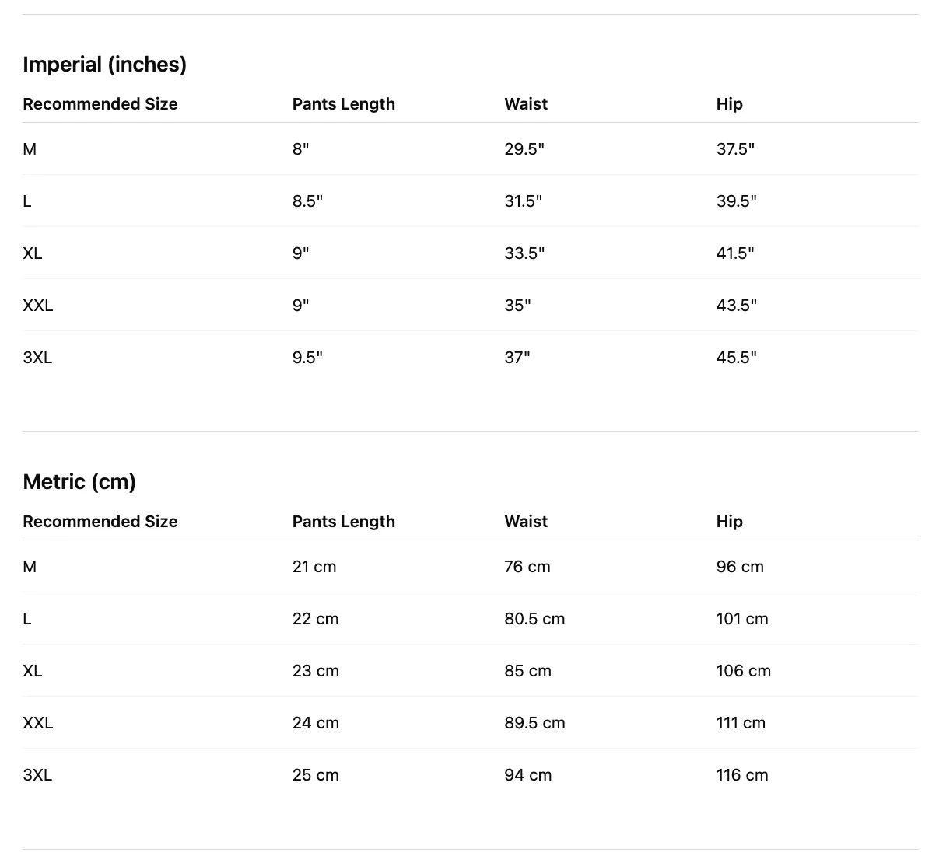The width and height of the screenshot is (946, 863).
Task: Click the XL size in imperial table
Action: pos(33,253)
